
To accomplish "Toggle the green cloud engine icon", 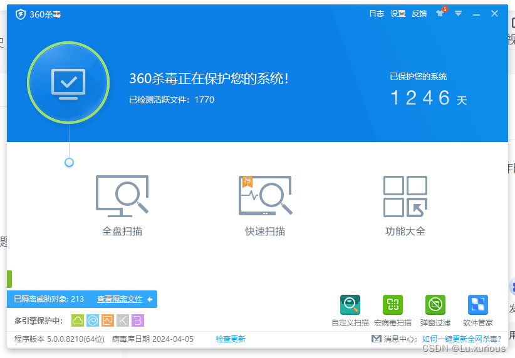I will coord(78,320).
